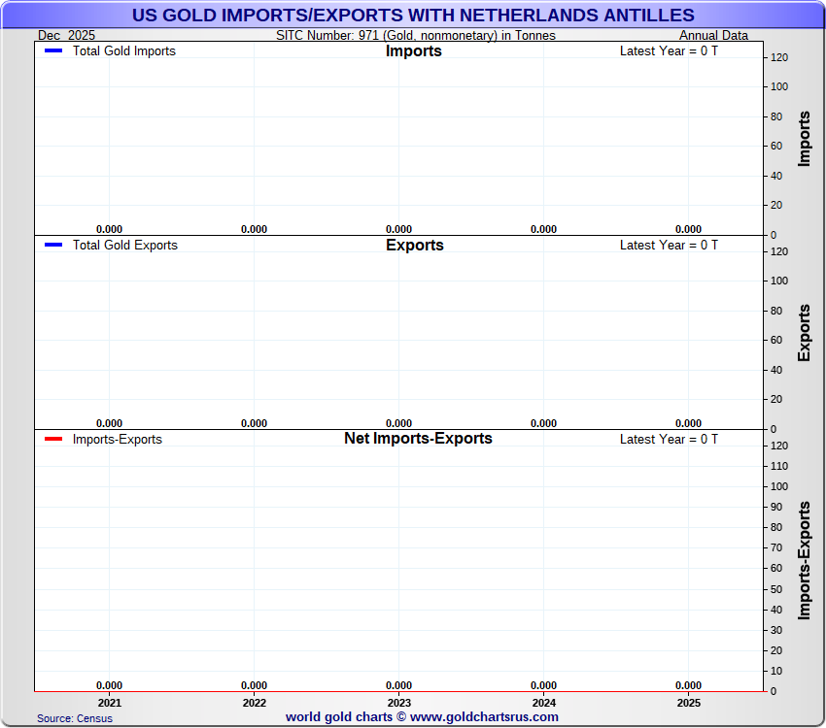The width and height of the screenshot is (826, 728).
Task: Click the red Imports-Exports legend marker
Action: click(x=53, y=439)
